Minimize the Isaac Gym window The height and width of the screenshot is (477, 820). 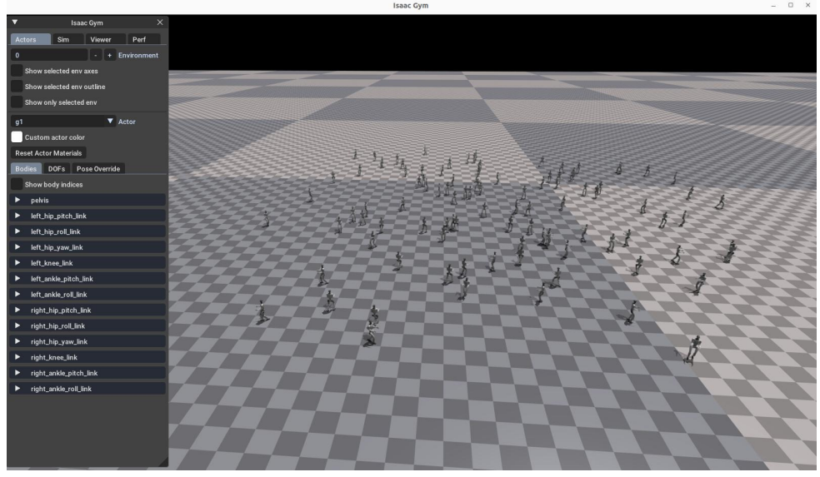pyautogui.click(x=773, y=5)
